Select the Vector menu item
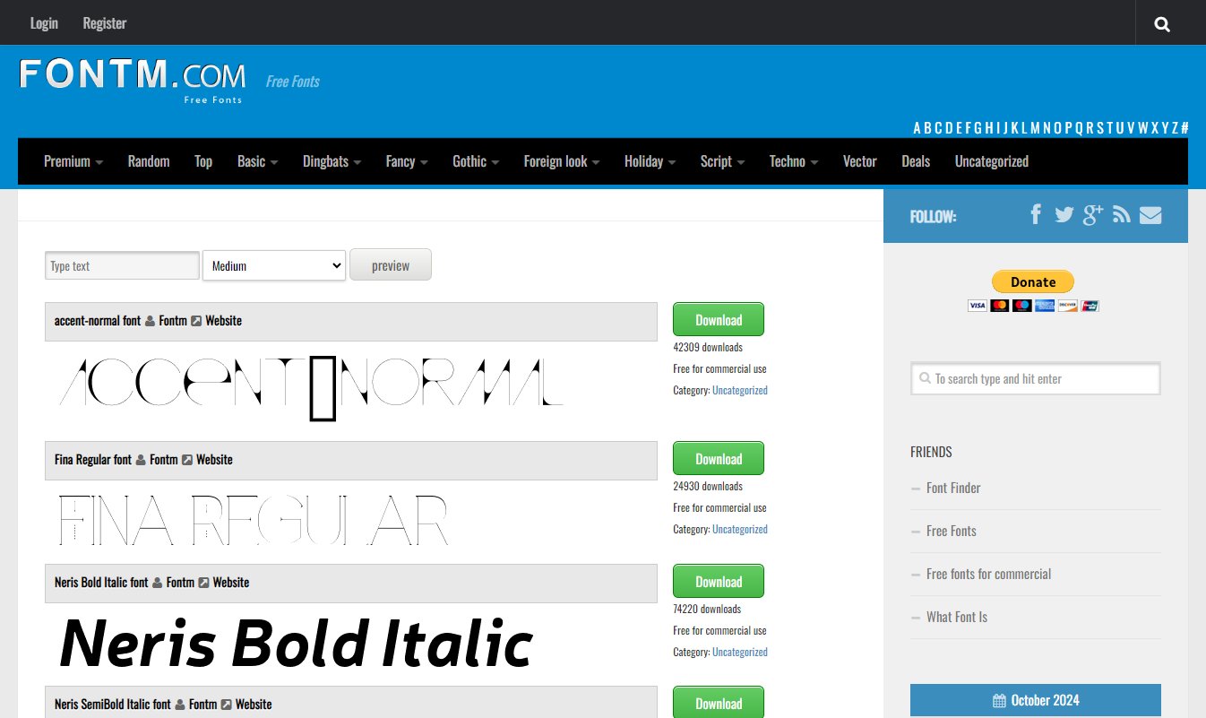The height and width of the screenshot is (718, 1206). 859,161
